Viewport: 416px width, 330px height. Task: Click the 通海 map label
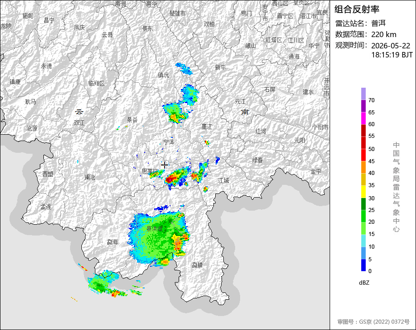(x=294, y=57)
